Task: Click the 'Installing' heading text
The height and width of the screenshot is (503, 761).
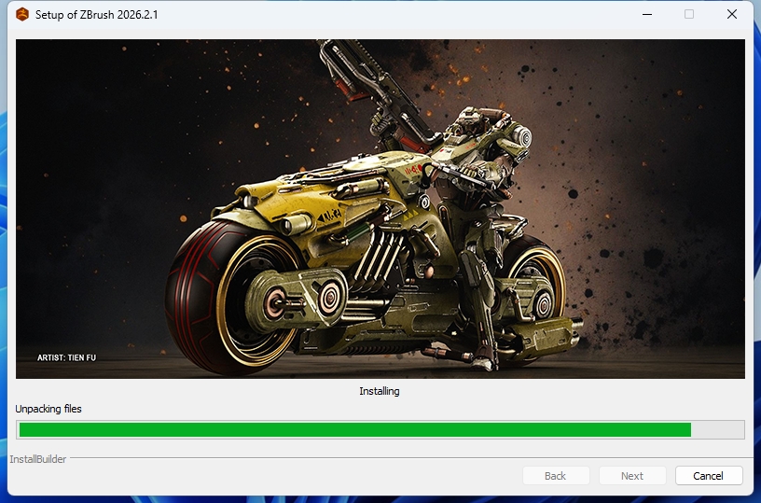Action: pos(380,391)
